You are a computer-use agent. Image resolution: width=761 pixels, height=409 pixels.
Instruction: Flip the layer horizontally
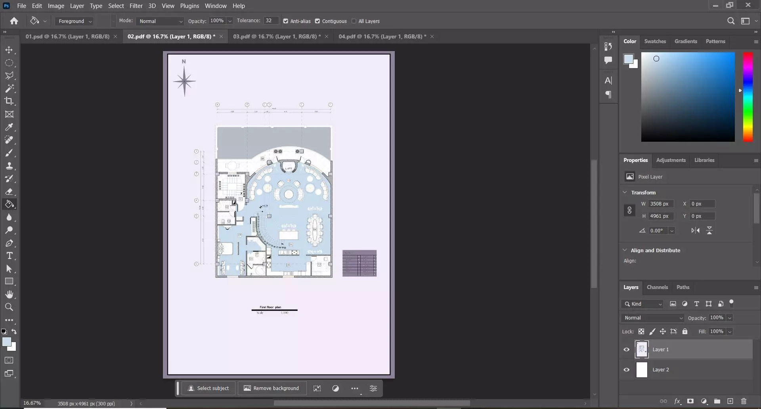[x=695, y=230]
